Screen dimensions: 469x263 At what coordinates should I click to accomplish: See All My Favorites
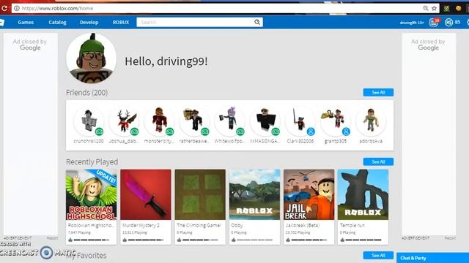[x=378, y=255]
